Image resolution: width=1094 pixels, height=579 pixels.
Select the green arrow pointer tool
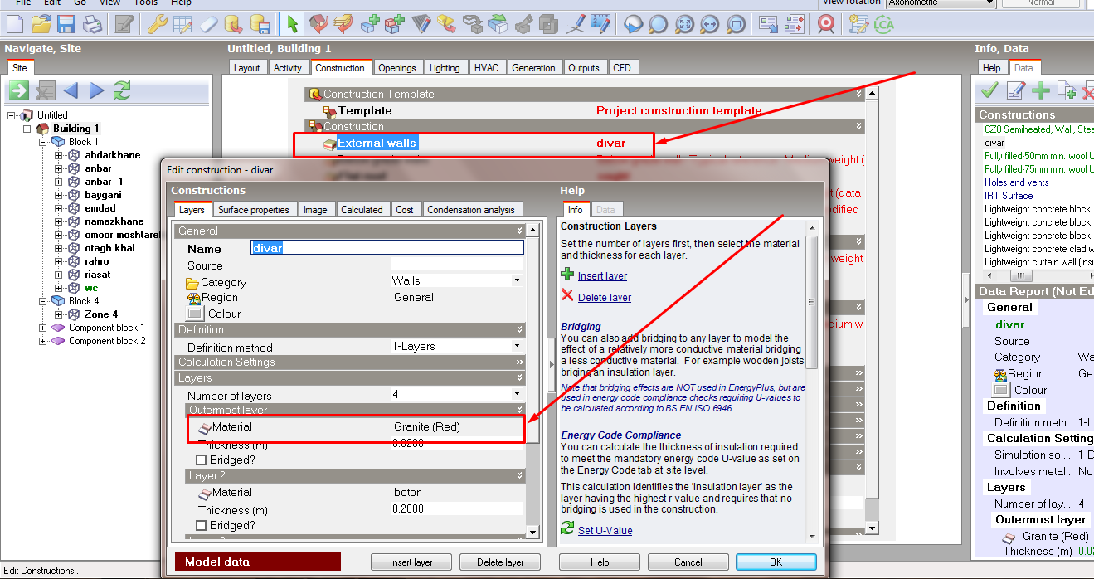pos(291,24)
